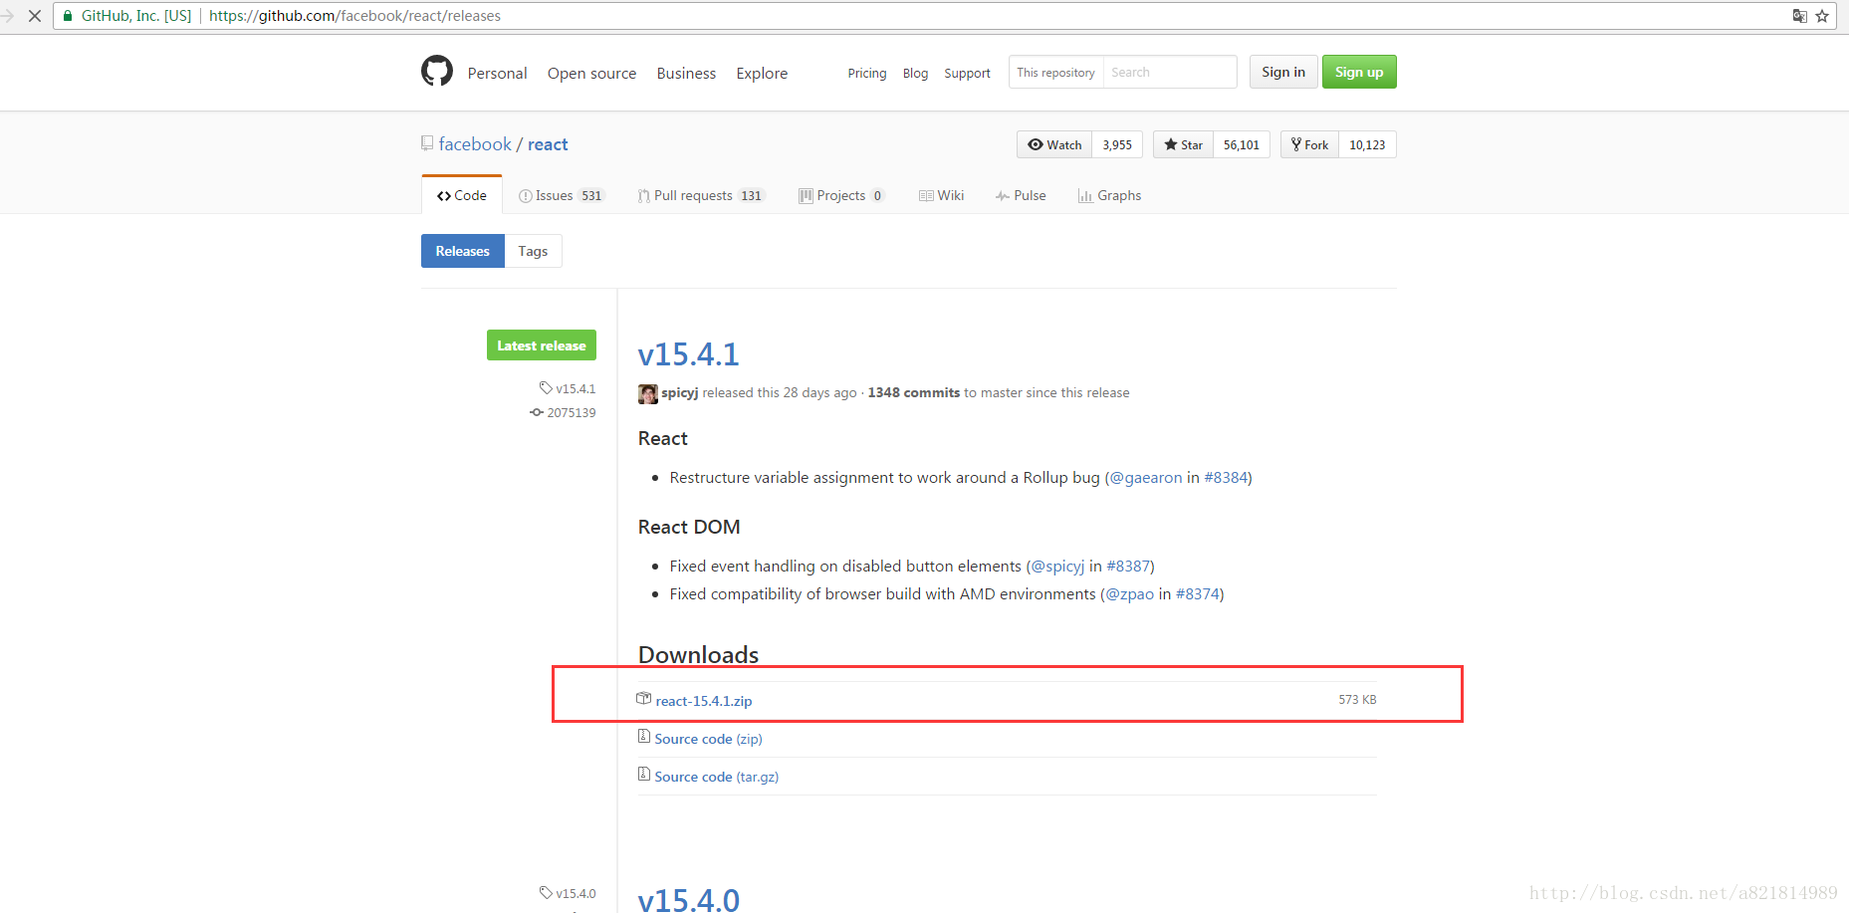
Task: Open pull request #8374
Action: [1198, 593]
